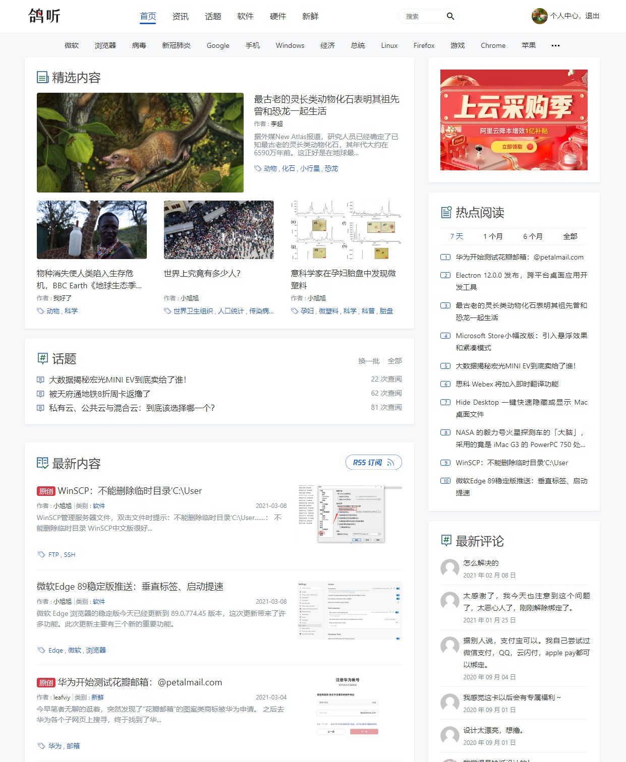This screenshot has width=626, height=762.
Task: Click topic icon beside 大数据揭秘宏光MINI EV
Action: point(40,380)
